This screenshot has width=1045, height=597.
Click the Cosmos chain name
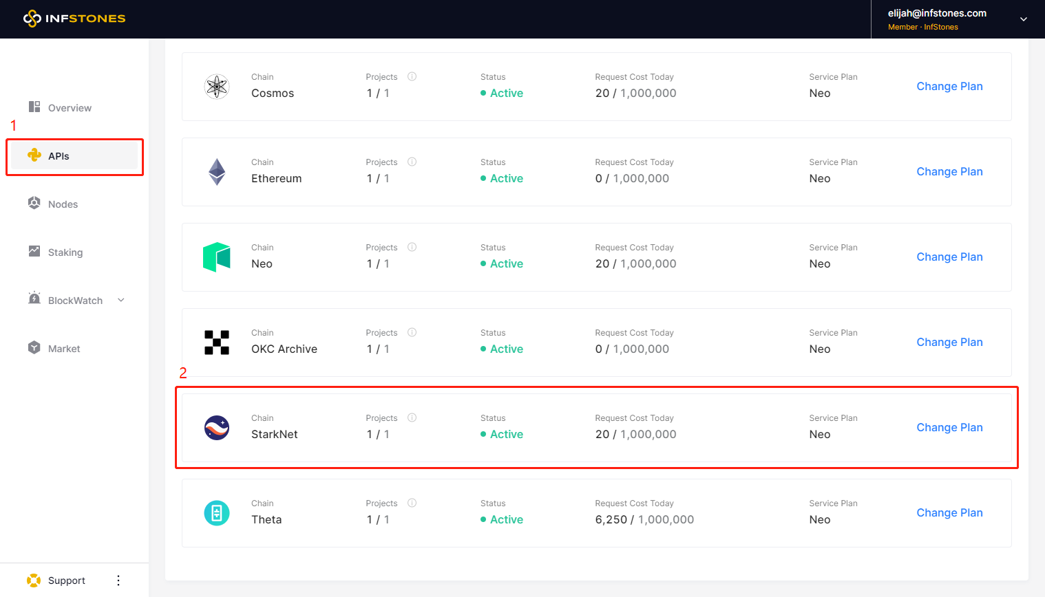(x=273, y=93)
